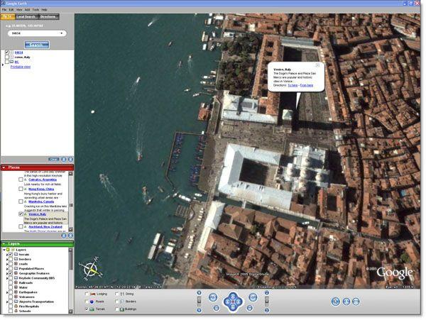Click the To here directions link in balloon
426x320 pixels.
[293, 85]
